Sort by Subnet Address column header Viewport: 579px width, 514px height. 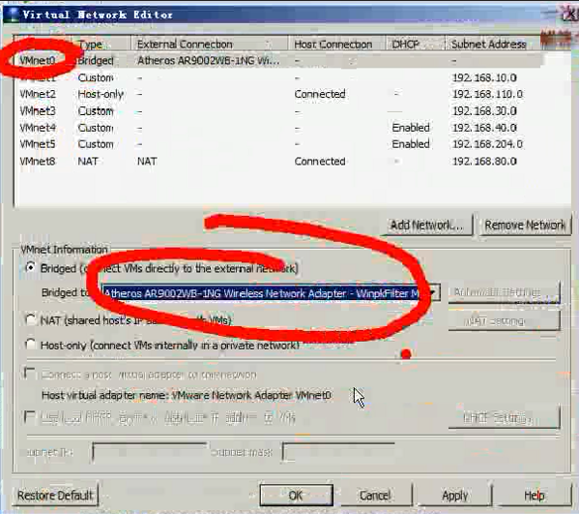(493, 44)
